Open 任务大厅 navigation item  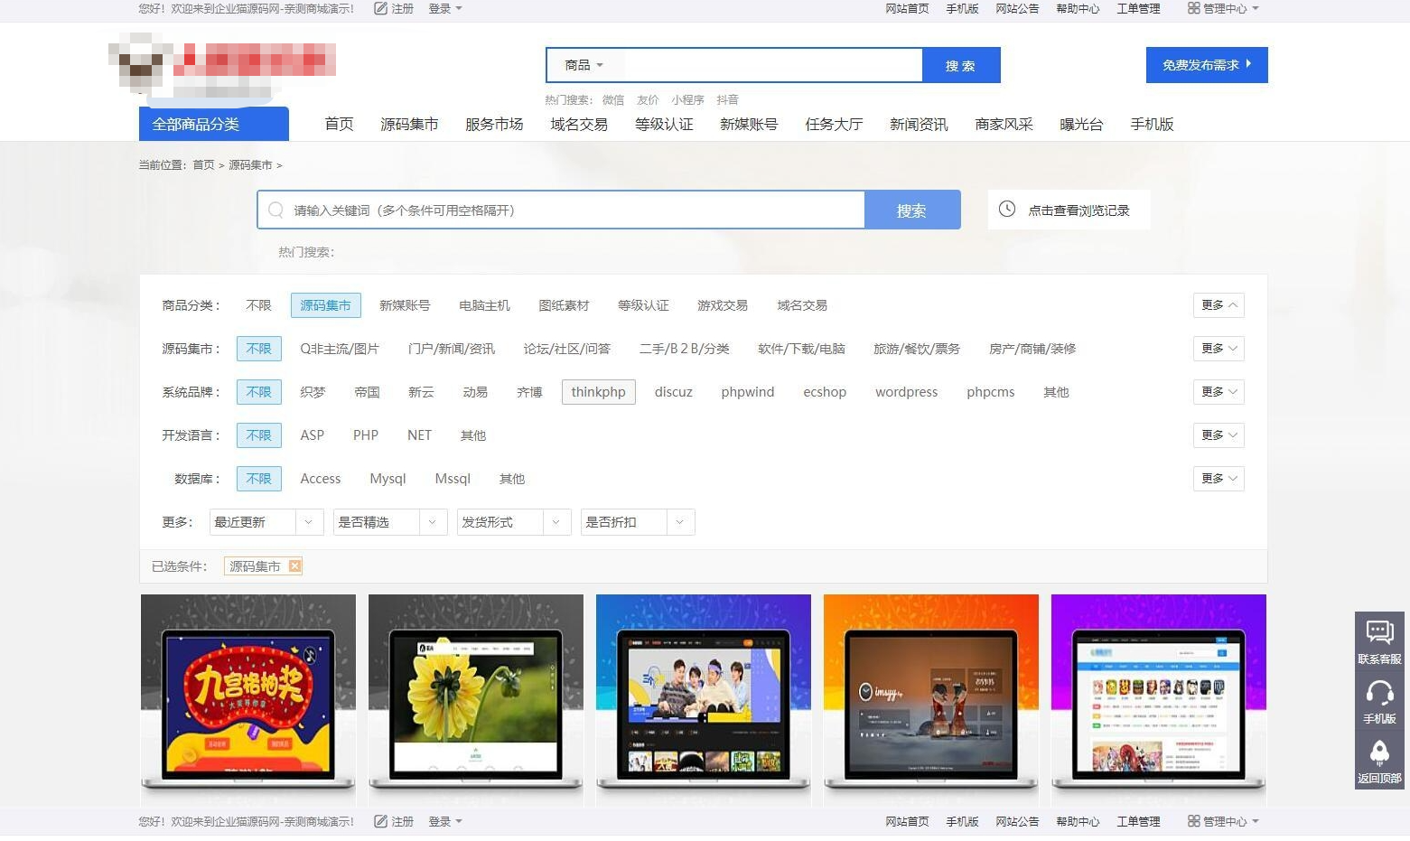tap(834, 125)
